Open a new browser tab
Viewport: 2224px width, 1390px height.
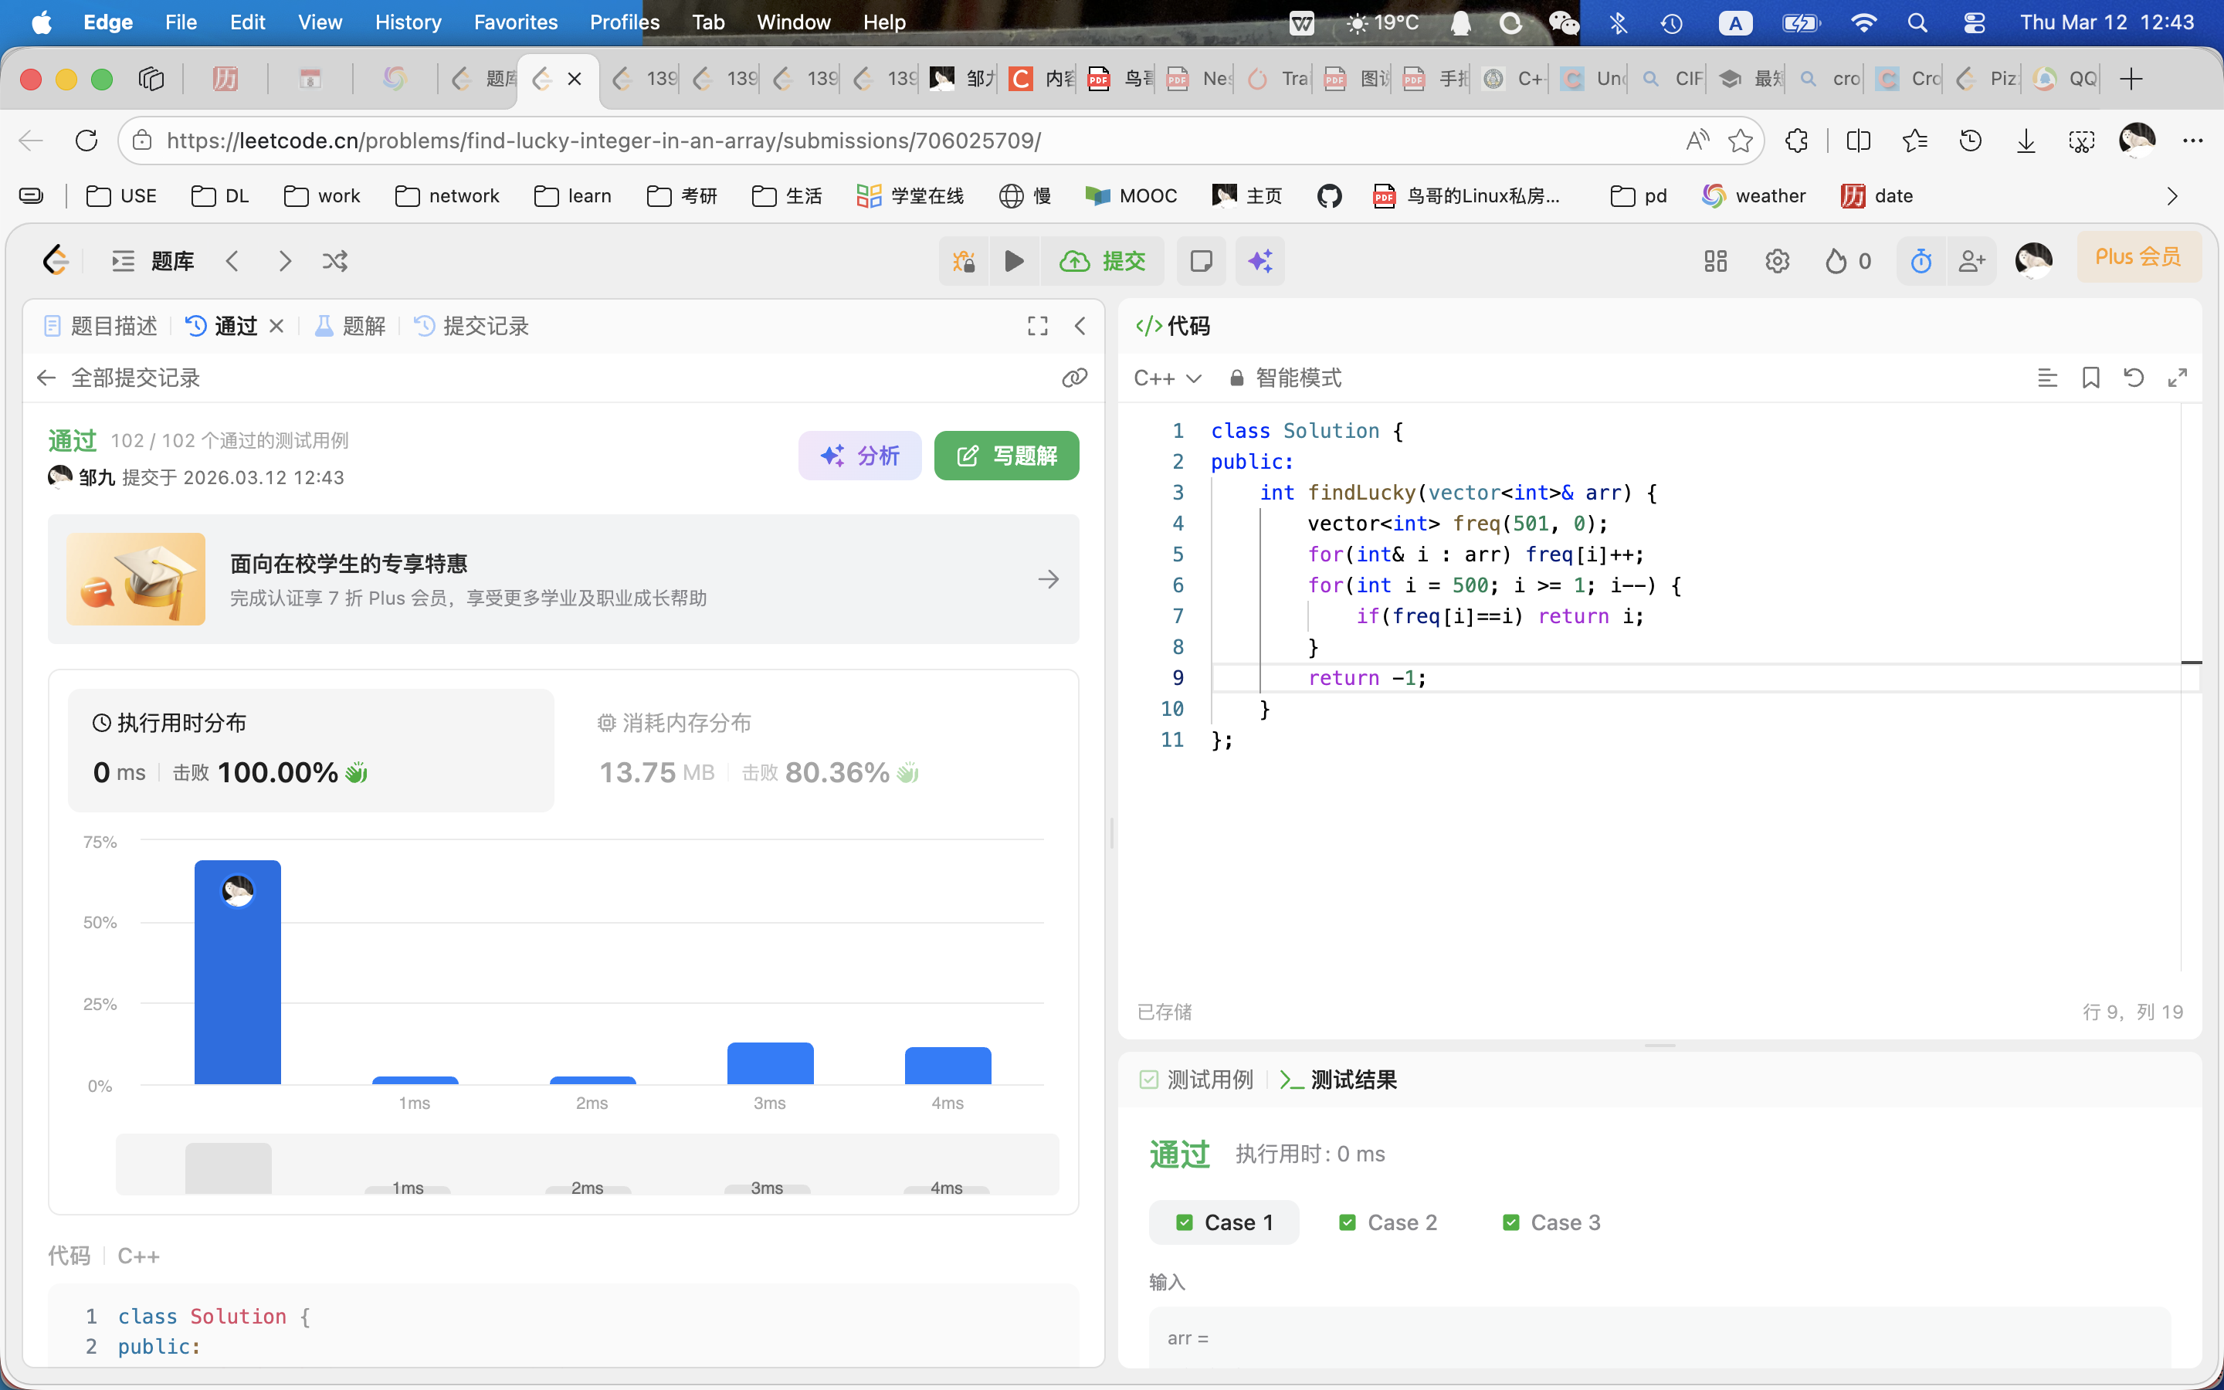pyautogui.click(x=2131, y=79)
